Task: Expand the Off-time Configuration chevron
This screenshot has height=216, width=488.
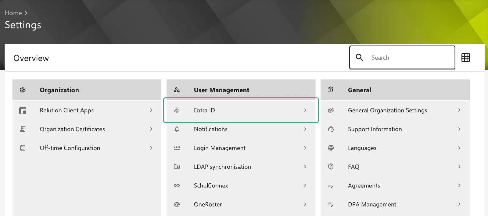Action: [151, 148]
